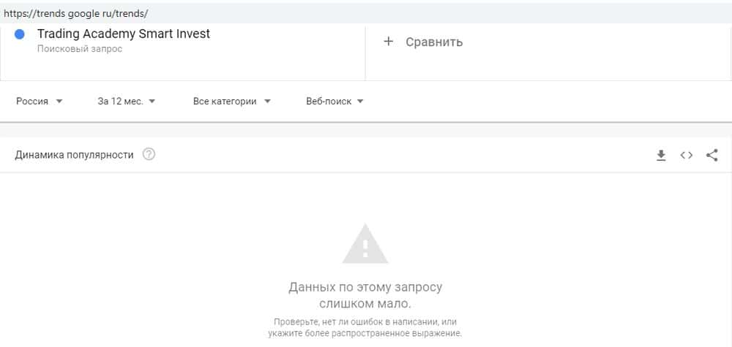Click the Россия region label

coord(32,102)
